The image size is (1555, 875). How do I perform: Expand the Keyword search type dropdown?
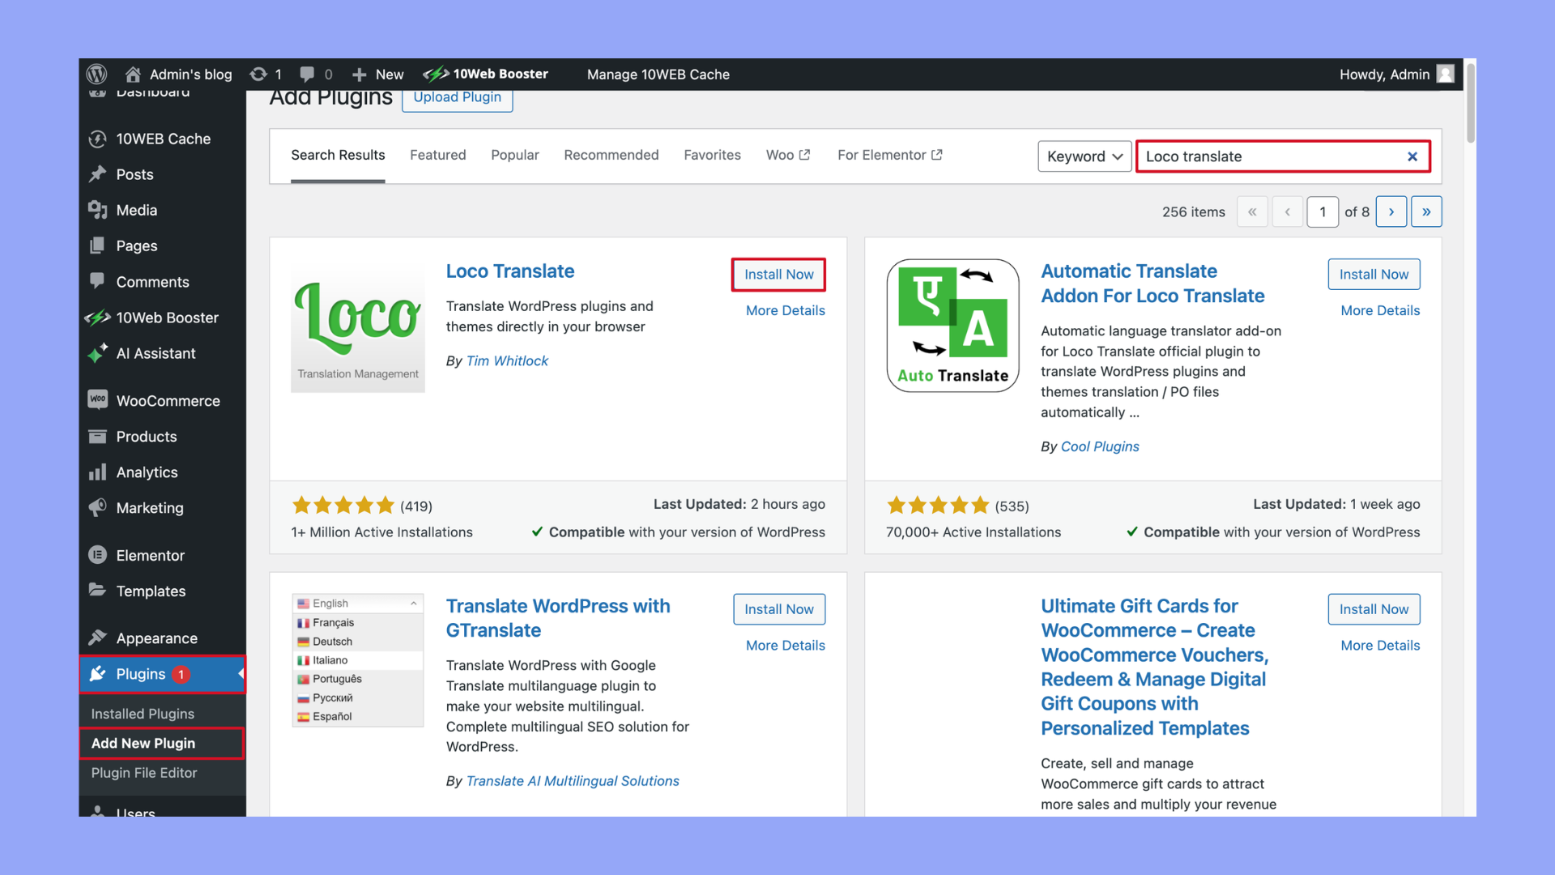(1084, 156)
